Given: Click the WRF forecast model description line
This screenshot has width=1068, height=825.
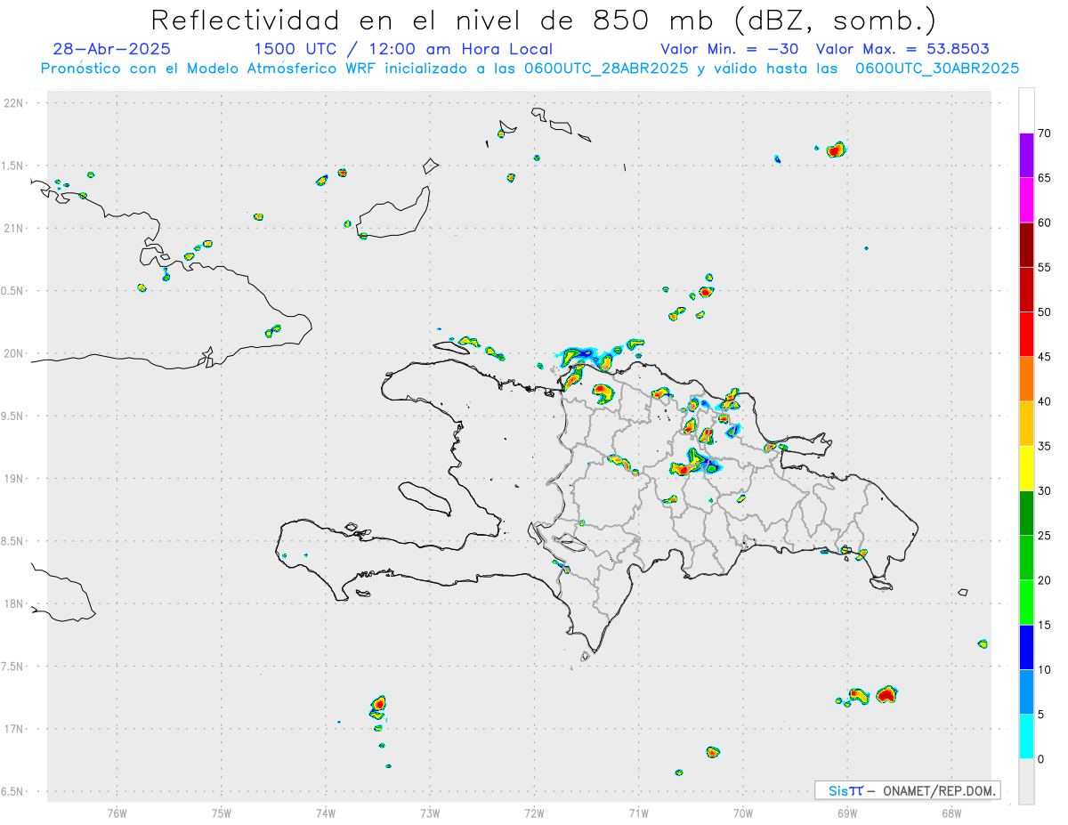Looking at the screenshot, I should point(530,69).
